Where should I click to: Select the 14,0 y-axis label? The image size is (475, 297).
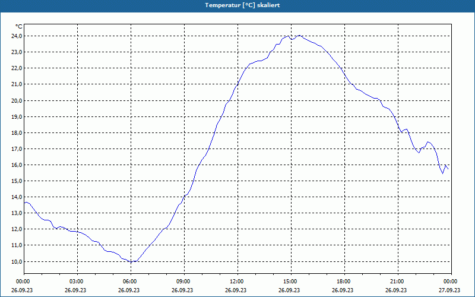click(x=17, y=197)
